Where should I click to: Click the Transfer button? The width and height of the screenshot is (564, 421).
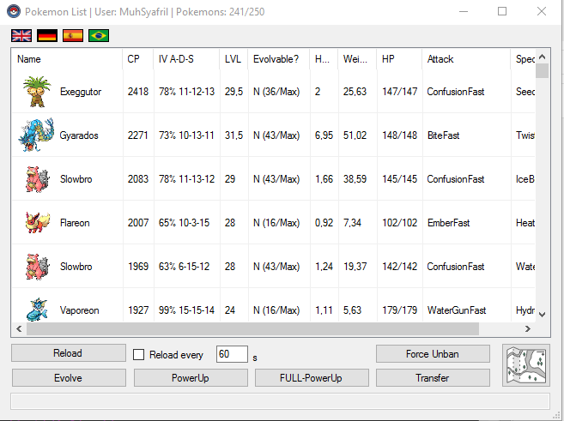tap(433, 378)
